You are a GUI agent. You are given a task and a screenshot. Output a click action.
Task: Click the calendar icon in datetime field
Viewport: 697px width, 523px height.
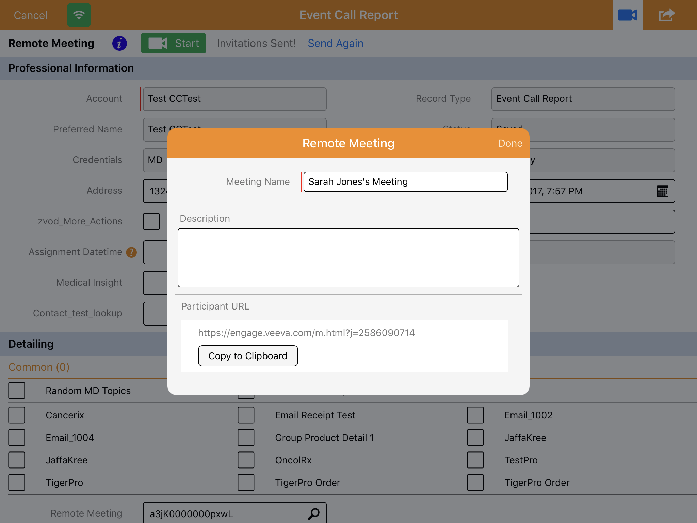point(662,191)
